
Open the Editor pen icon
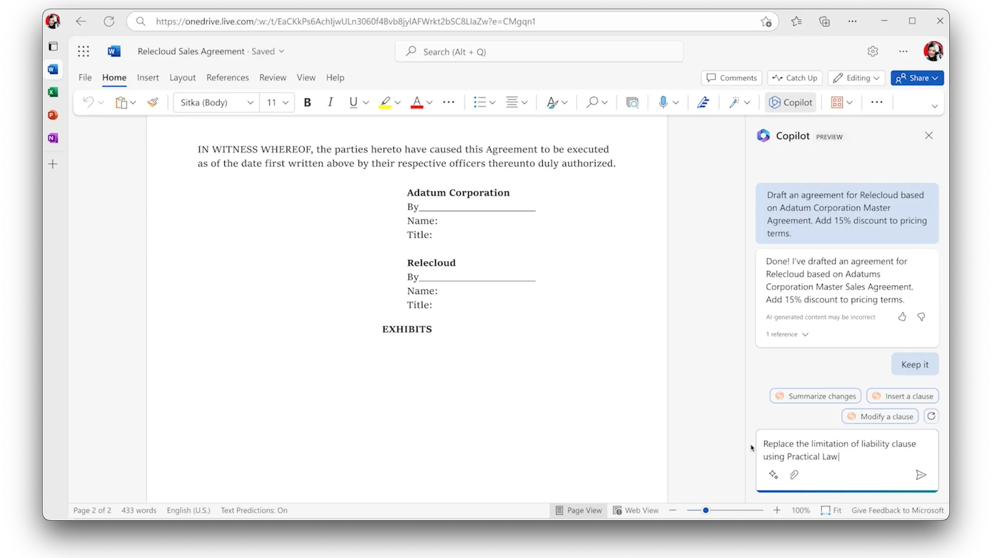pos(702,102)
